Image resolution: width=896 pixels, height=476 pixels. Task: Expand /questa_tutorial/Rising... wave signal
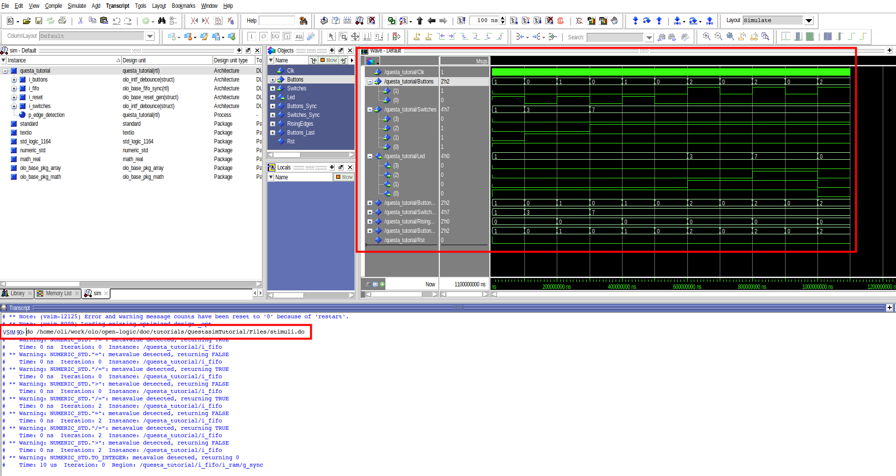click(x=370, y=222)
